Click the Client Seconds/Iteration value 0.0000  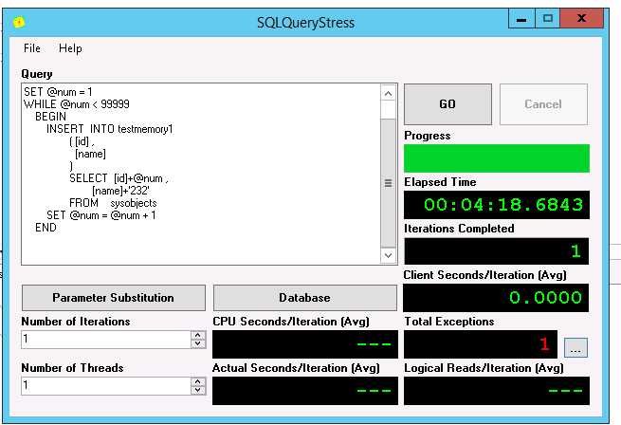pos(496,298)
